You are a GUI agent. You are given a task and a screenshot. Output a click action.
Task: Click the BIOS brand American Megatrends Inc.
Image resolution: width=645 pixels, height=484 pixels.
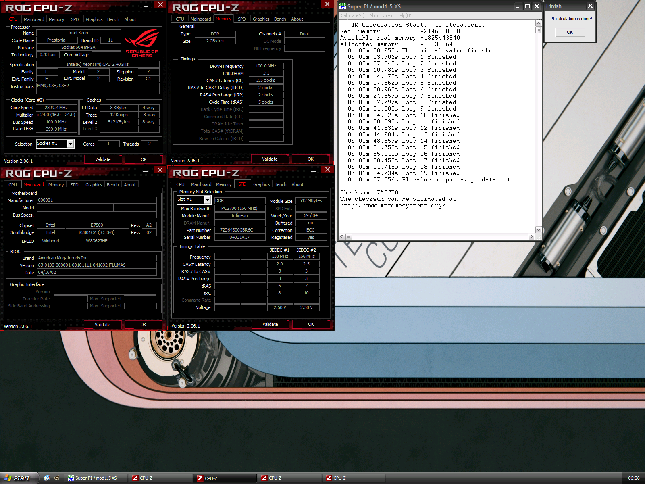coord(97,258)
